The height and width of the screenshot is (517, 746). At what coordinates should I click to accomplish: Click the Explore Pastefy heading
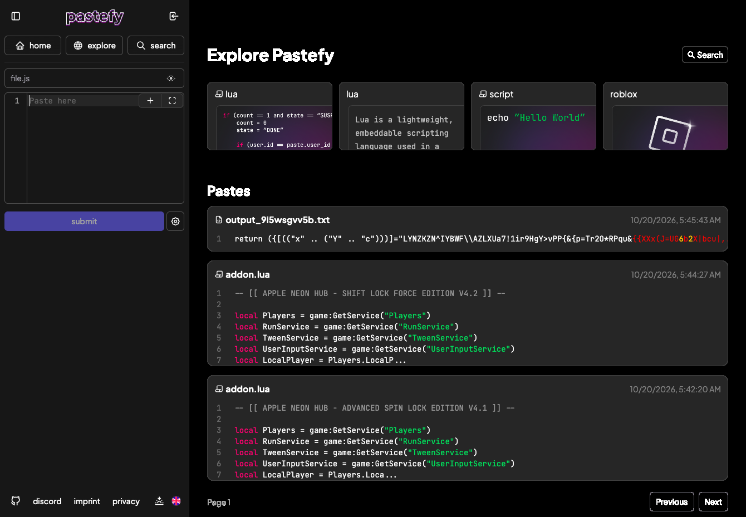click(x=271, y=55)
